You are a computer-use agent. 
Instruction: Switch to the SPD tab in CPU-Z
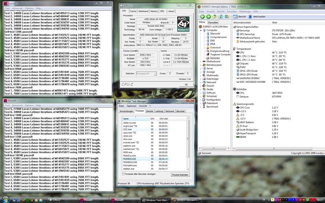click(162, 11)
